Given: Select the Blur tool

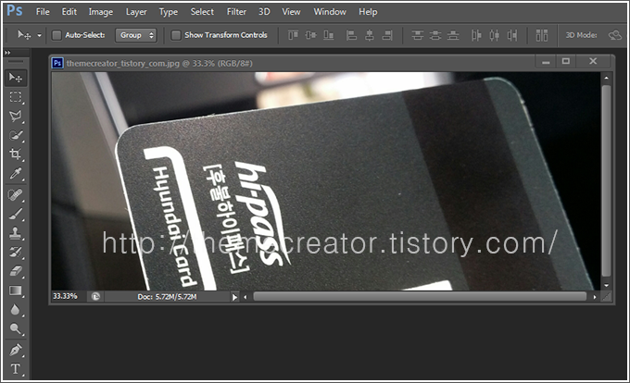Looking at the screenshot, I should (16, 310).
